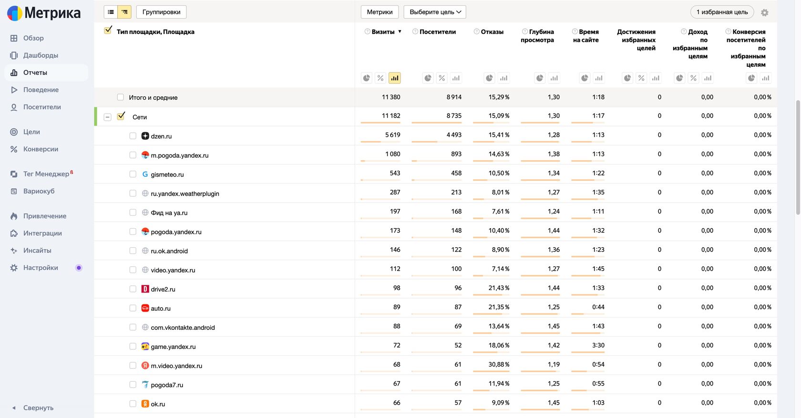Show pie chart for Посетители column
Image resolution: width=801 pixels, height=418 pixels.
click(x=428, y=78)
